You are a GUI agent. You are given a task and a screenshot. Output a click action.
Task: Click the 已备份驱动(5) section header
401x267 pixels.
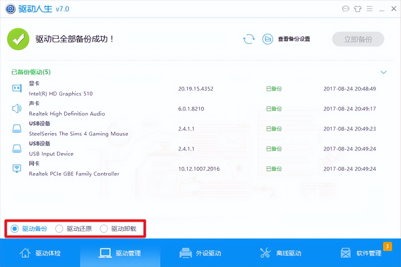pos(31,72)
